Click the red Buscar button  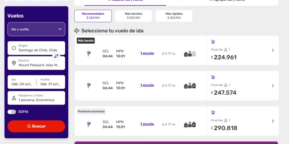tap(36, 126)
